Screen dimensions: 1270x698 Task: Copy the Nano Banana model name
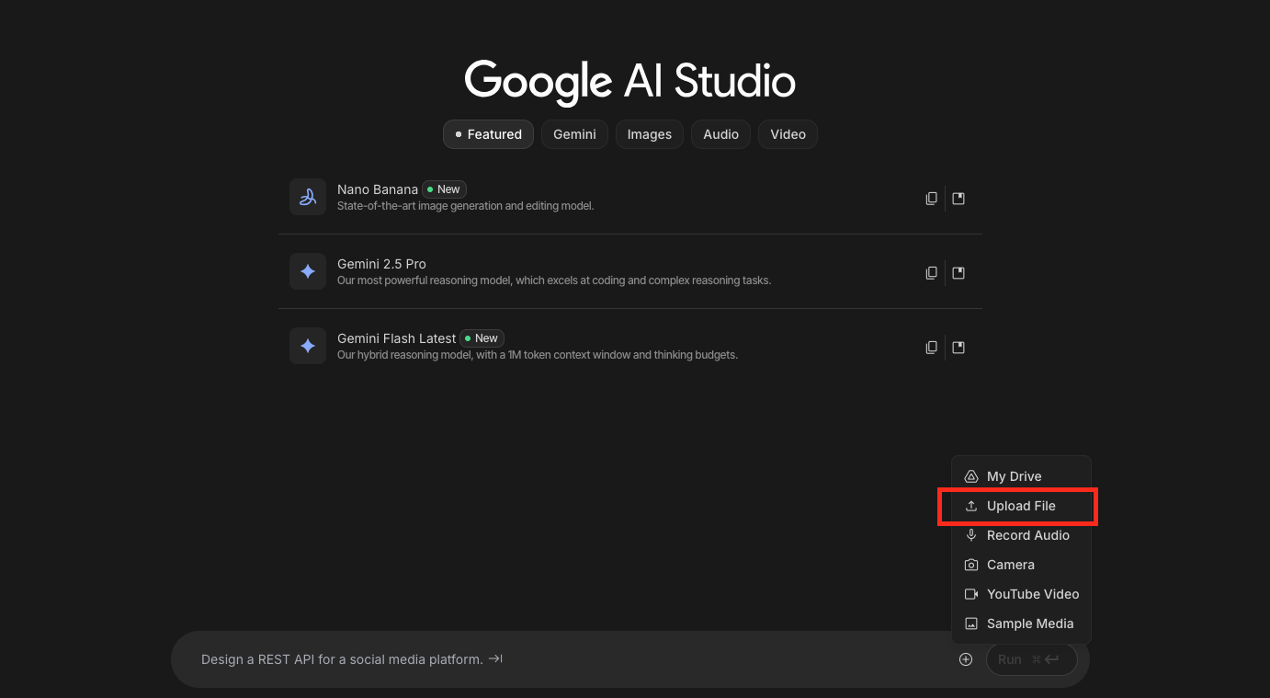click(931, 198)
